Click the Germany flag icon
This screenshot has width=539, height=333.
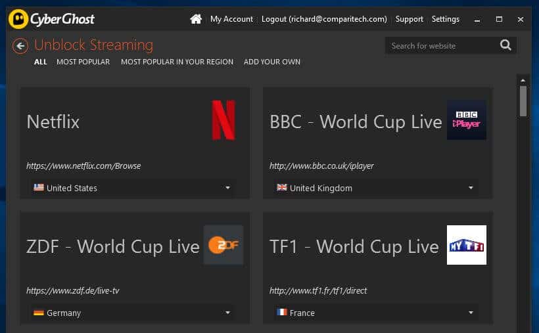[39, 313]
